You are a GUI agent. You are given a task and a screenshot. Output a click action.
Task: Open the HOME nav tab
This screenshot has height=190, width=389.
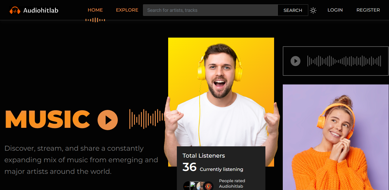(95, 10)
